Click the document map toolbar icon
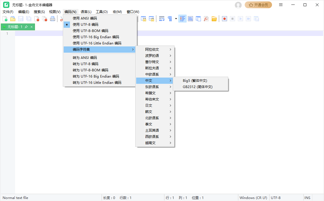Screen dimensions: 324x201 tap(198, 19)
